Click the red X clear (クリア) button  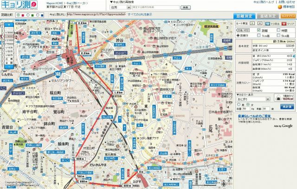tap(287, 22)
